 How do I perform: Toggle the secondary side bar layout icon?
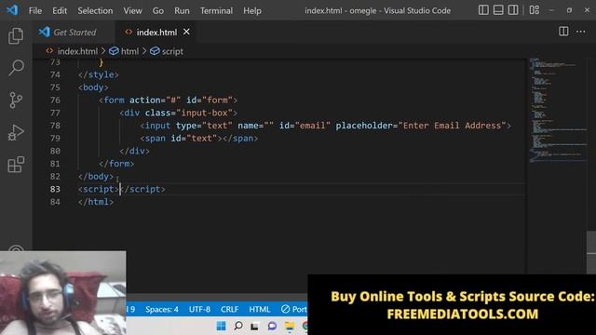coord(513,10)
